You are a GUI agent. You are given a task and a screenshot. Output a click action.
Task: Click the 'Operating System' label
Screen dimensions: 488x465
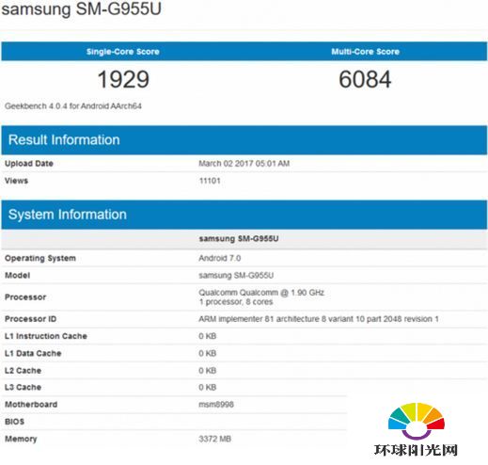click(40, 258)
